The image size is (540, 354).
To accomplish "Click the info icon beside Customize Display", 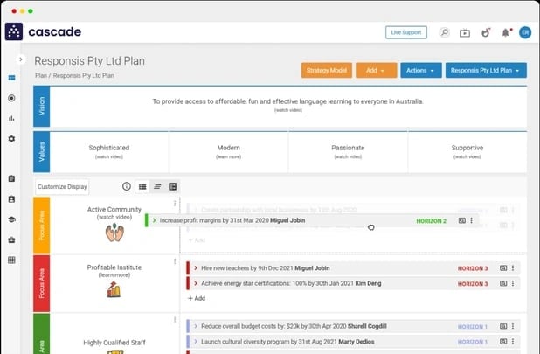I will coord(126,186).
